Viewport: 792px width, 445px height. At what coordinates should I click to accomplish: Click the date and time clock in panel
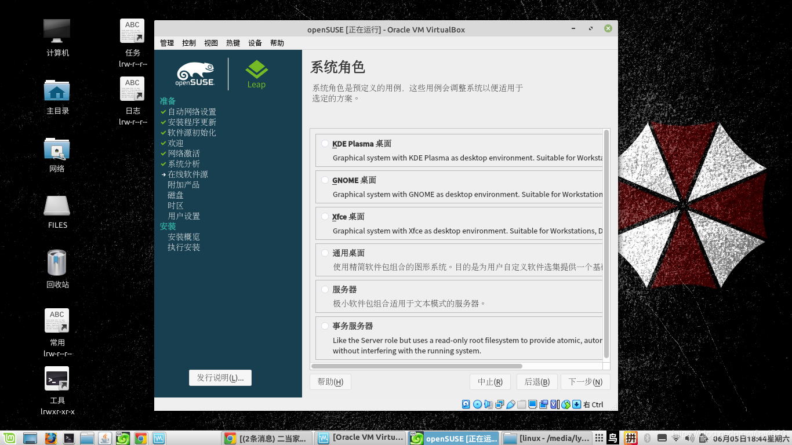(751, 439)
